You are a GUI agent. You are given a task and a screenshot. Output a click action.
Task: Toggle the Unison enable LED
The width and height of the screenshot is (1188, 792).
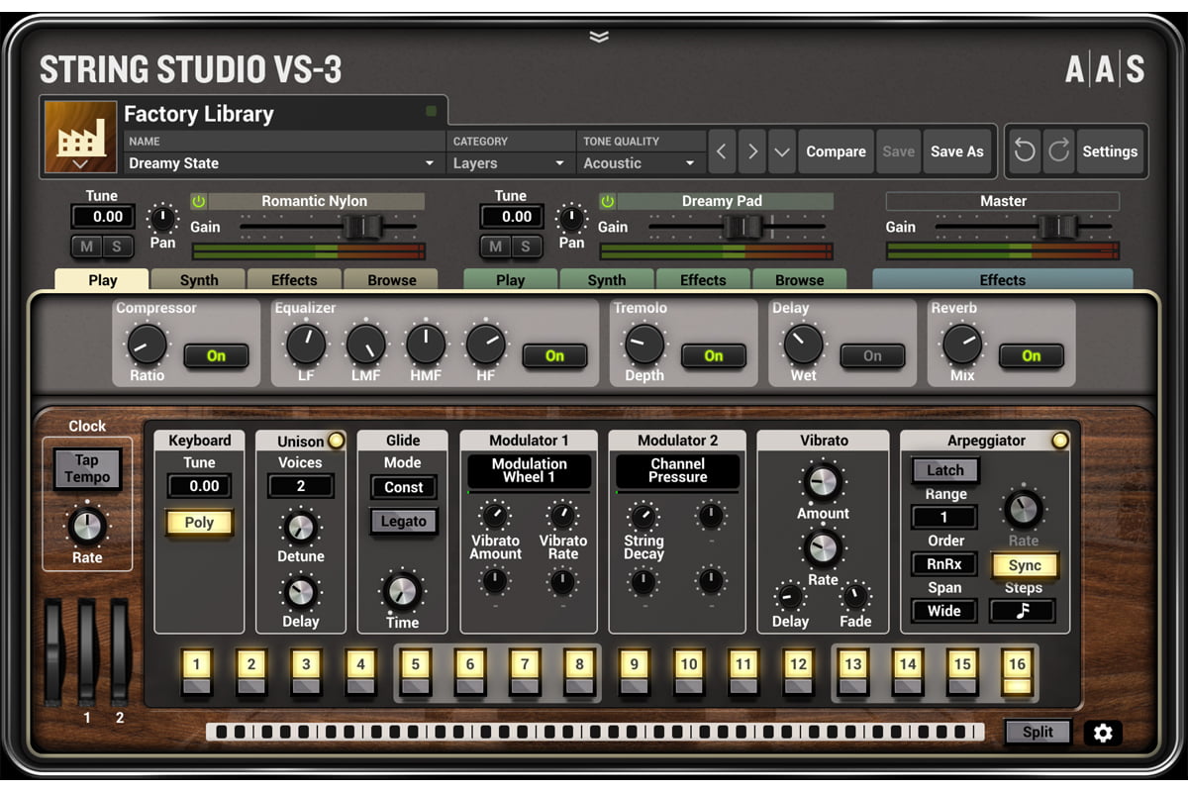pos(336,441)
